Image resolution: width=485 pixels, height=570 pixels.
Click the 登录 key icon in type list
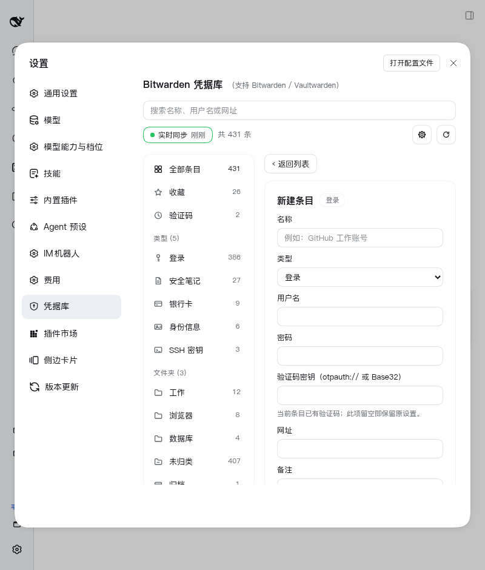[158, 258]
